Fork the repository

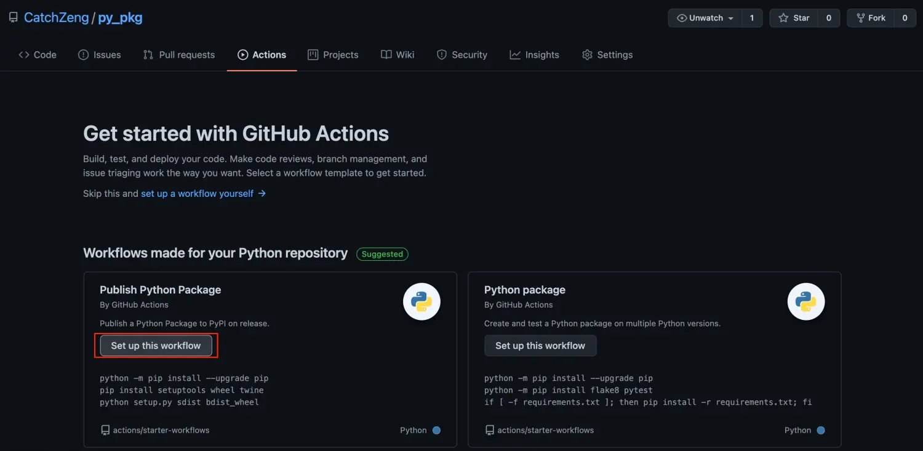[871, 18]
